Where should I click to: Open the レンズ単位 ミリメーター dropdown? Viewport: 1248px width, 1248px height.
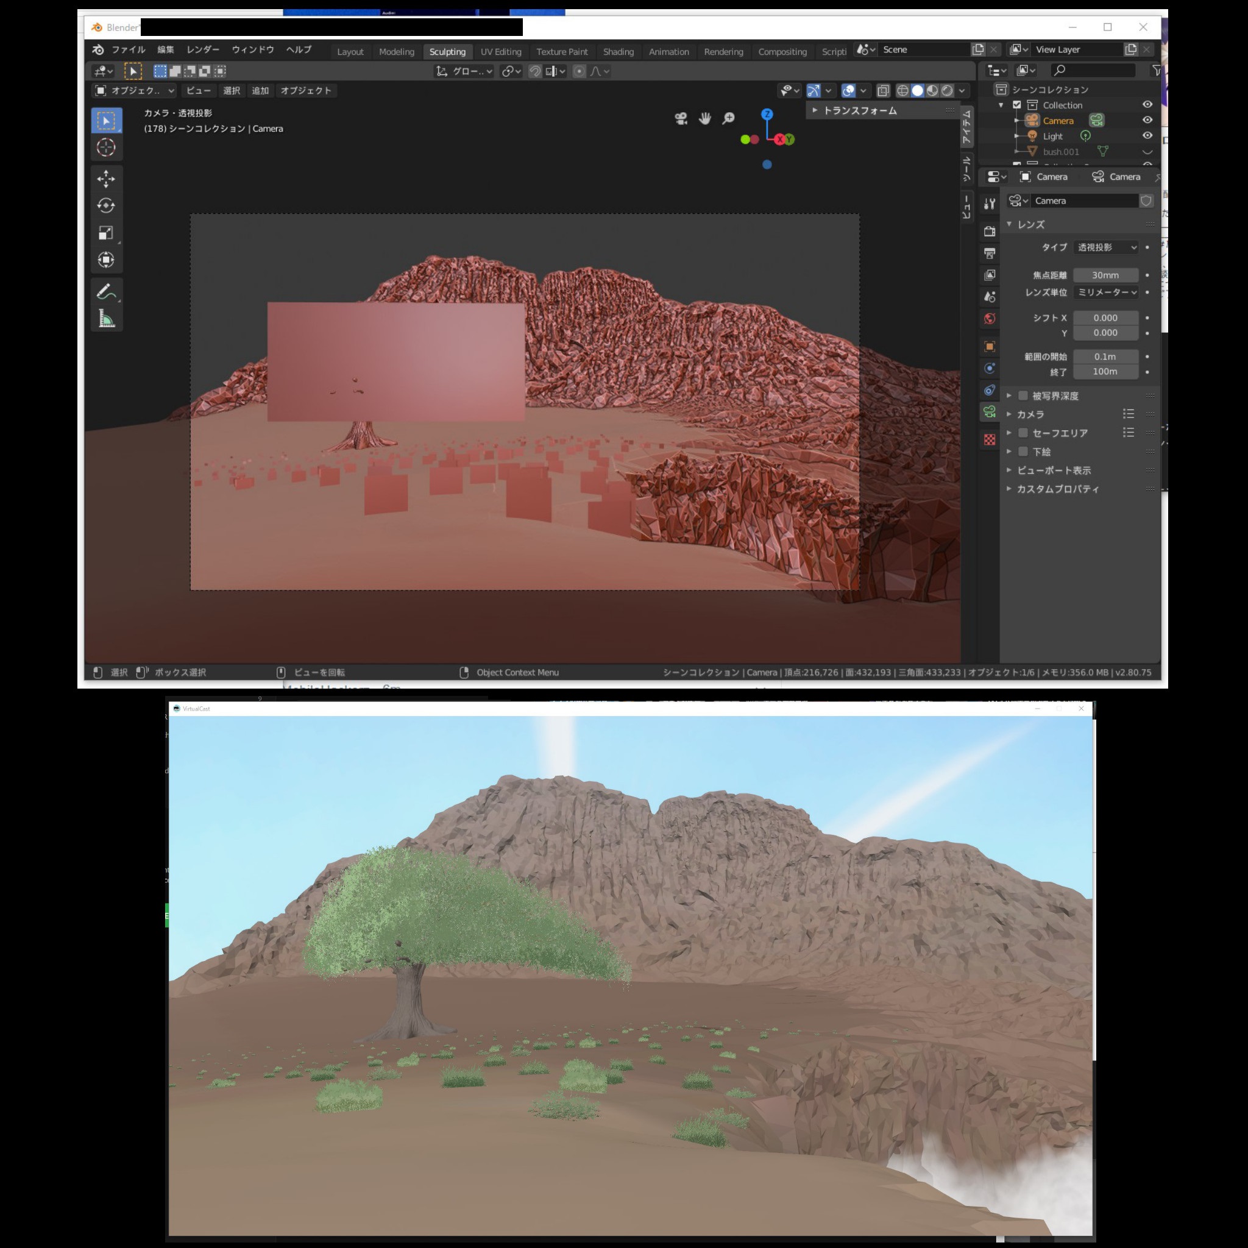coord(1105,292)
